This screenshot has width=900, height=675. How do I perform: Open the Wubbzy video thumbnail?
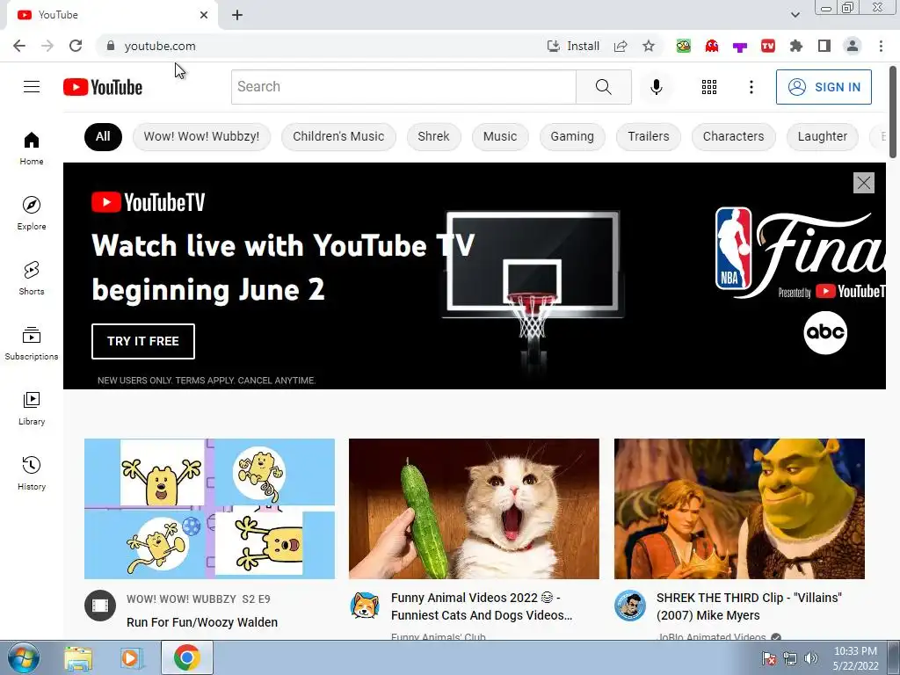[209, 509]
